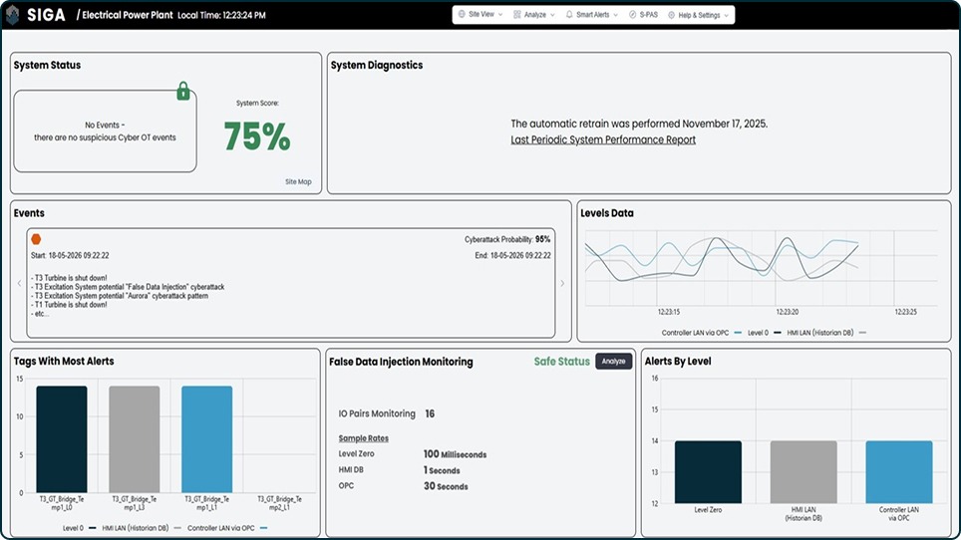Screen dimensions: 961x540
Task: Click the 1 Seconds HMI DB rate
Action: pos(442,470)
